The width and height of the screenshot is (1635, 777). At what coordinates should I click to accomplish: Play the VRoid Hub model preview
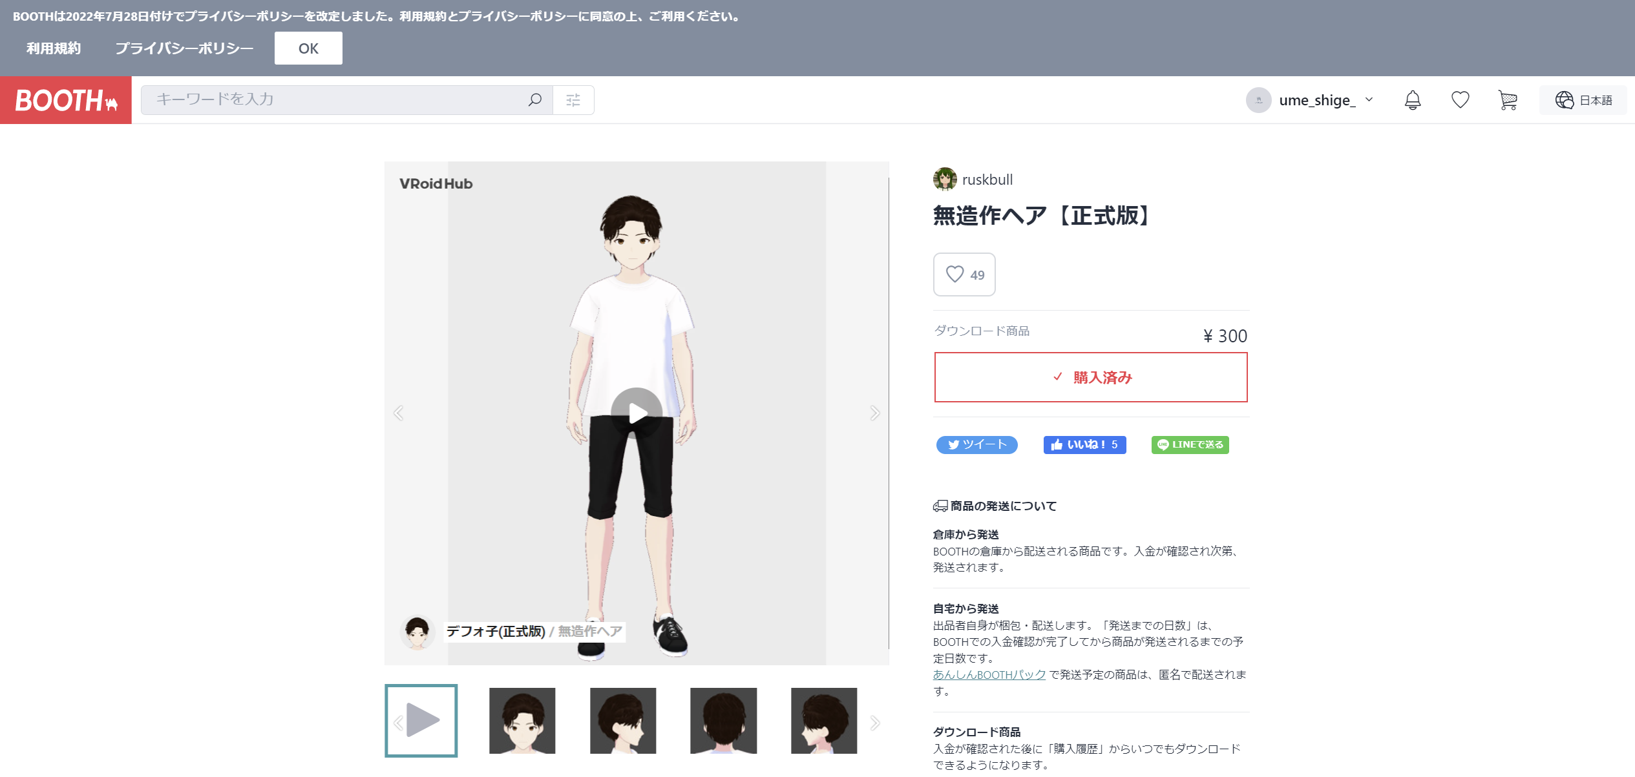point(637,413)
